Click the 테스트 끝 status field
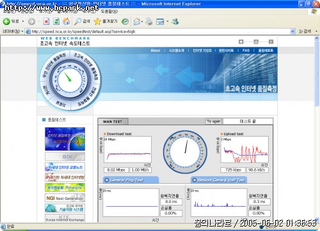Screen dimensions: 320x231 pos(248,121)
